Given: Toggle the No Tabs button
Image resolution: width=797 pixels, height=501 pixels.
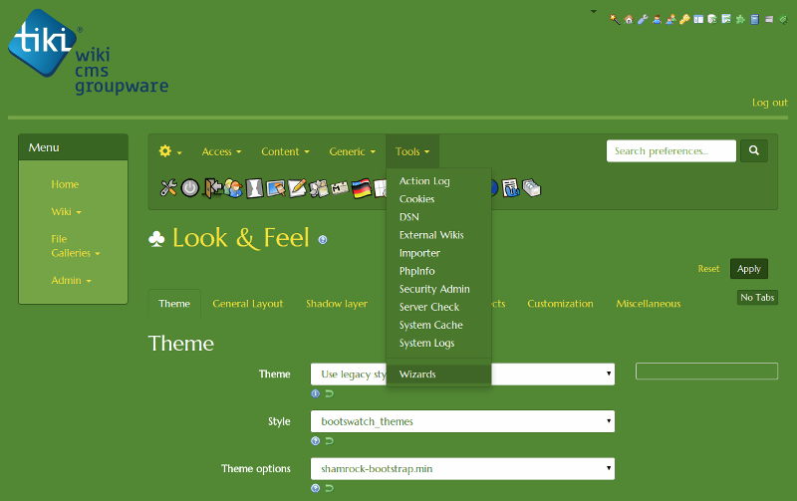Looking at the screenshot, I should tap(757, 297).
